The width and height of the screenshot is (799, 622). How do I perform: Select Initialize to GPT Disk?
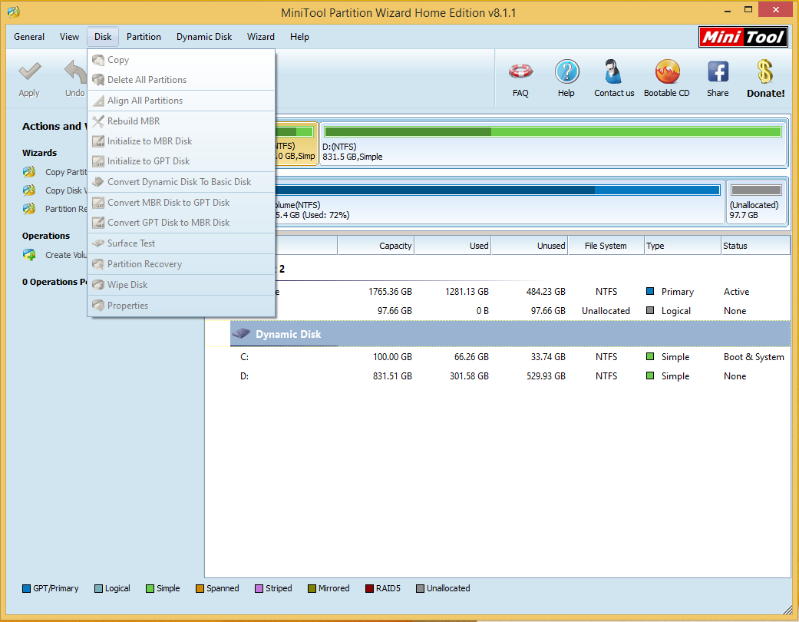point(181,161)
